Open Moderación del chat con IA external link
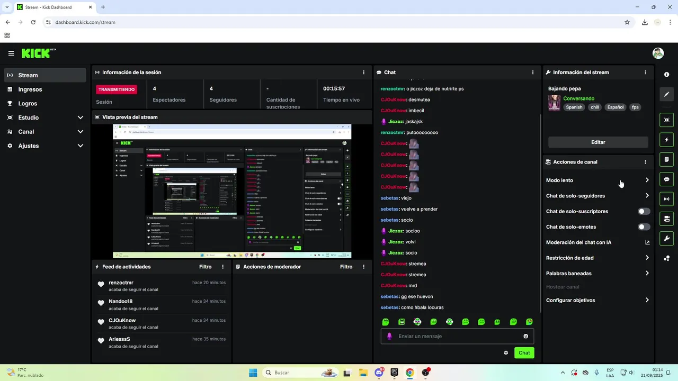678x381 pixels. (x=647, y=242)
